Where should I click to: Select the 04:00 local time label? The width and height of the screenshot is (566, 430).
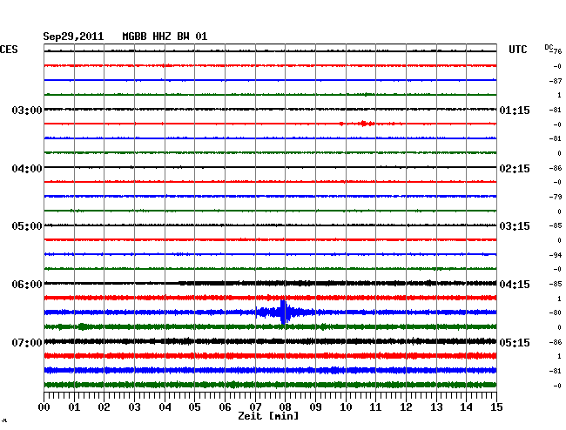27,169
